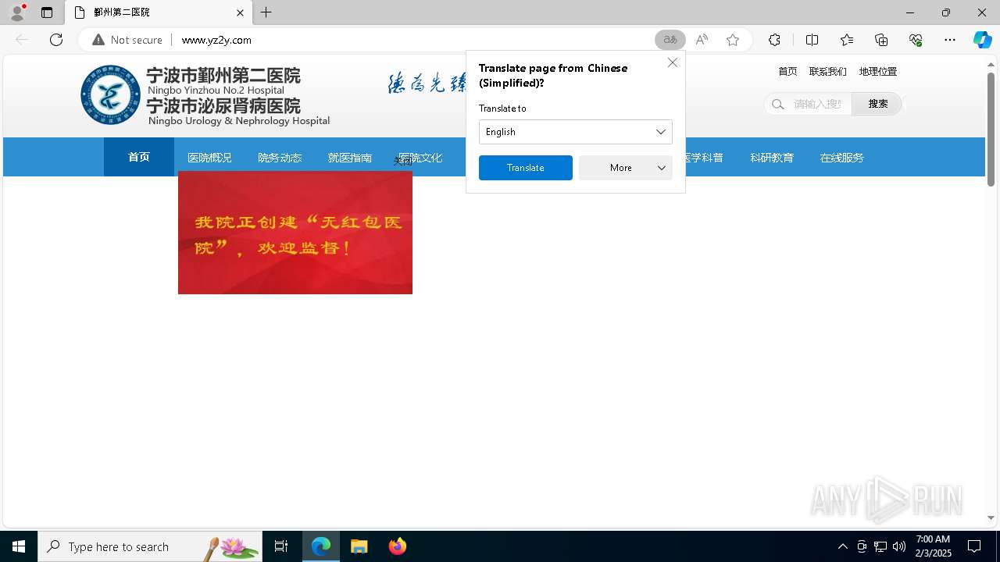This screenshot has width=1000, height=562.
Task: Open Settings and more ellipsis menu
Action: [950, 40]
